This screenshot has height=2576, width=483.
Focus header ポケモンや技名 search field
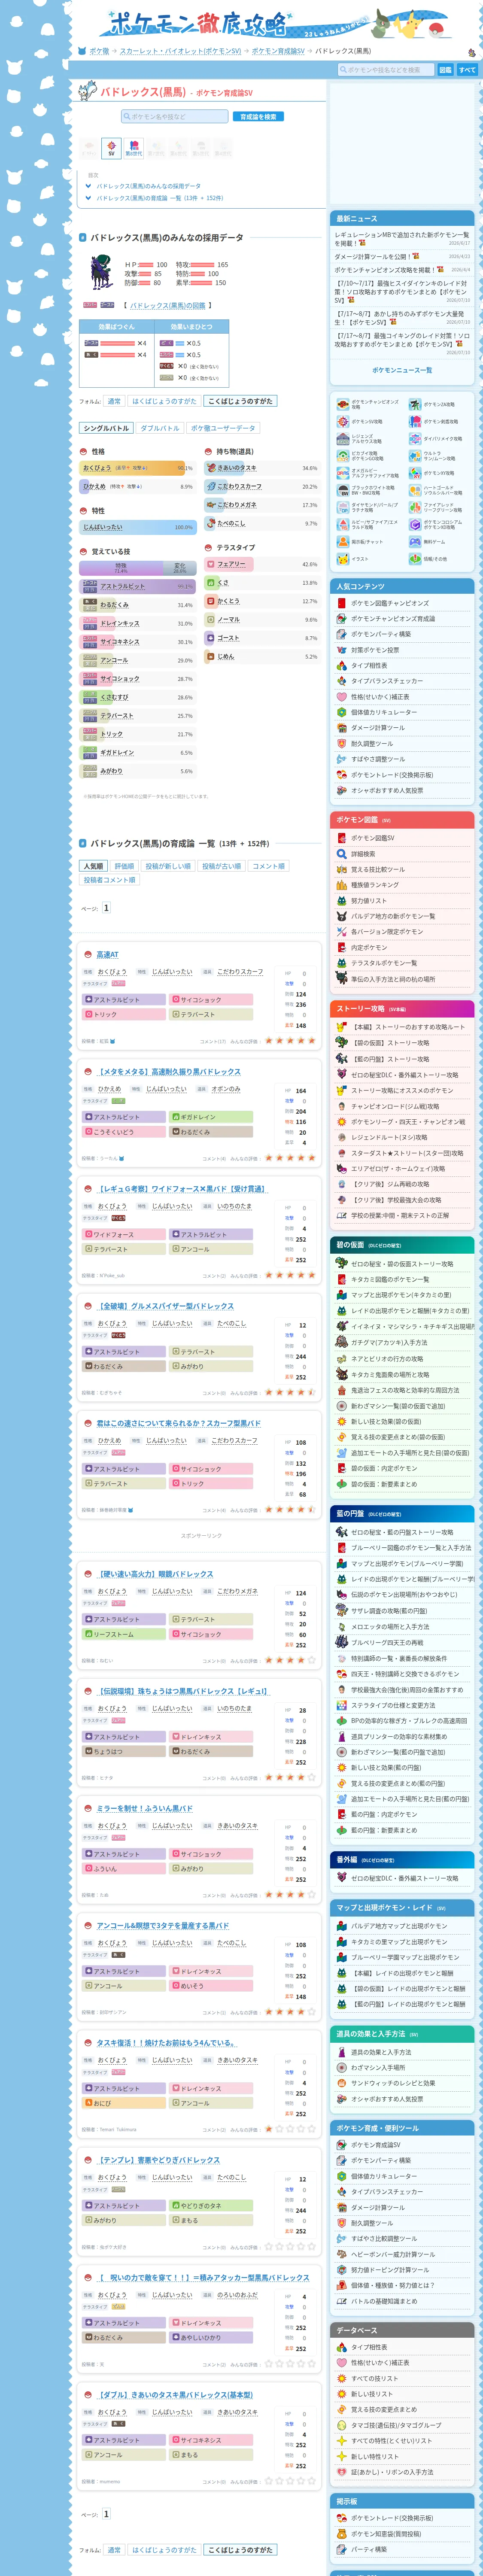[x=386, y=70]
